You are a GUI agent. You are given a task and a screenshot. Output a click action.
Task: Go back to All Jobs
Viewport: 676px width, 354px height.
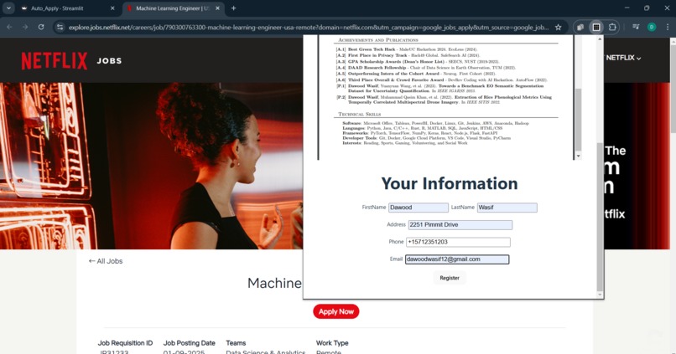coord(106,261)
